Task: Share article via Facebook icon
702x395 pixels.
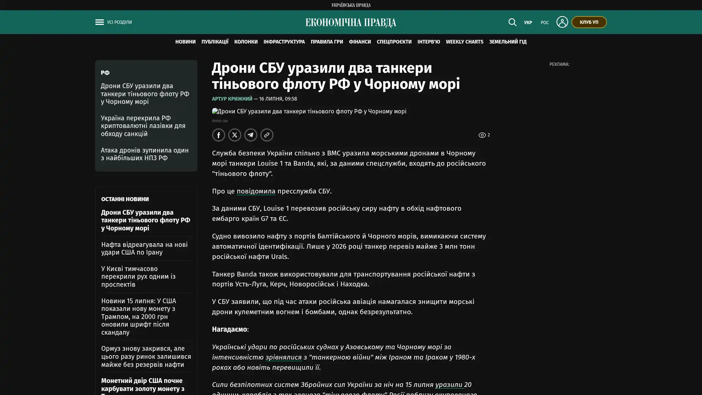Action: pos(219,135)
